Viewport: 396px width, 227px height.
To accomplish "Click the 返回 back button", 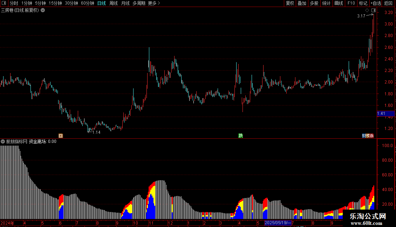I will coord(388,3).
